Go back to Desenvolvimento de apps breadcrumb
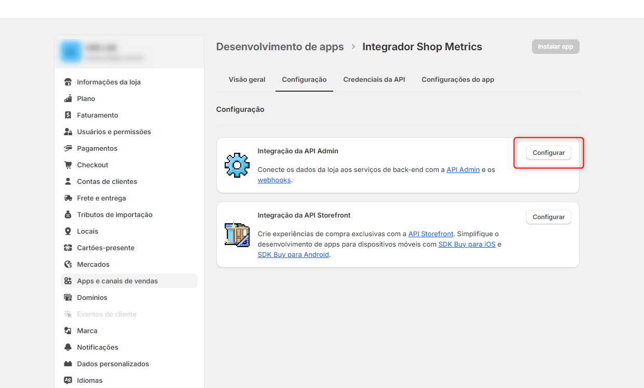The image size is (644, 388). click(x=280, y=47)
